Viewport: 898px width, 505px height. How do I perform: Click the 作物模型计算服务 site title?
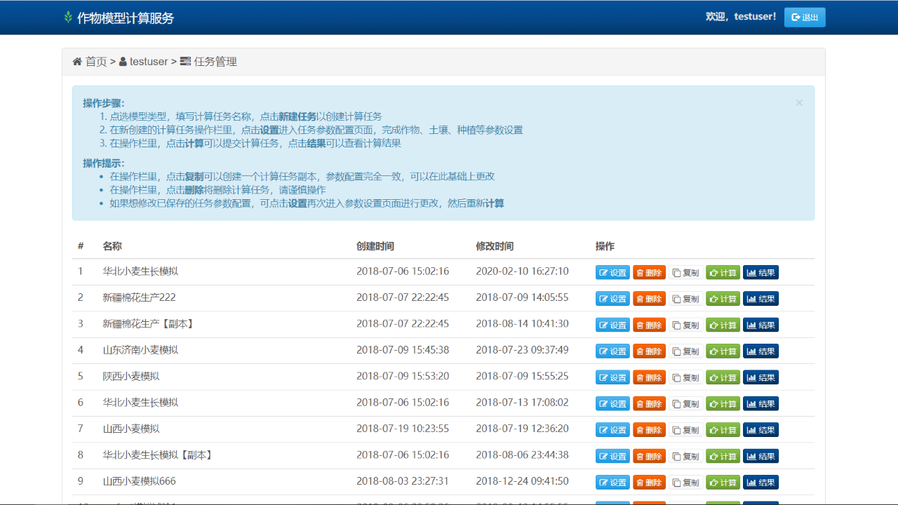(125, 18)
